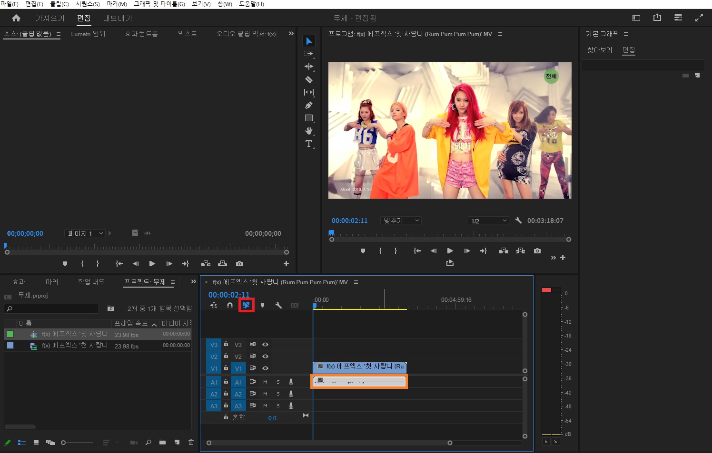Select the Razor tool
The image size is (712, 453).
[309, 79]
